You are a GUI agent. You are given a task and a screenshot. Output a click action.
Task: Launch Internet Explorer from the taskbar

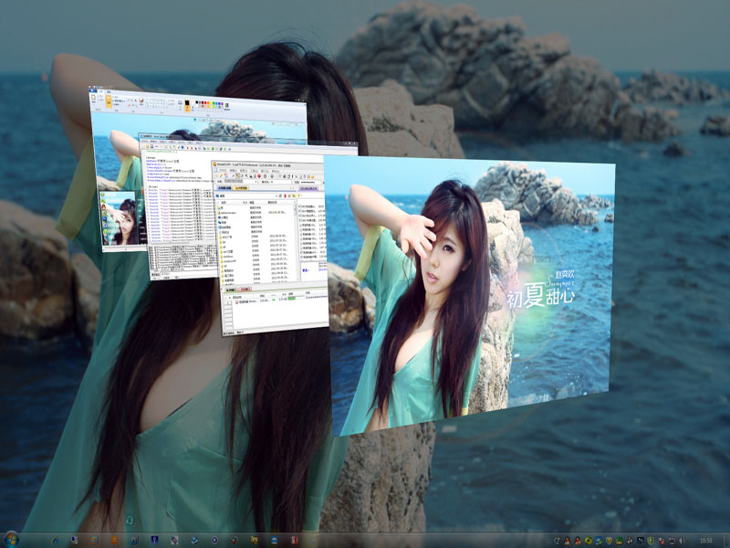57,540
